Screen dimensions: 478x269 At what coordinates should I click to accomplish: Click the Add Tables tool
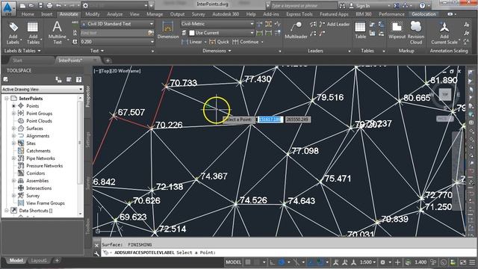click(x=33, y=33)
